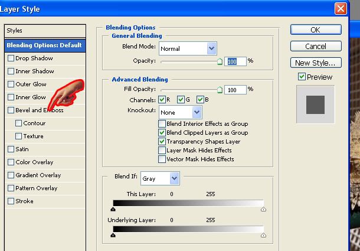
Task: Open the Inner Shadow settings label
Action: coord(35,71)
